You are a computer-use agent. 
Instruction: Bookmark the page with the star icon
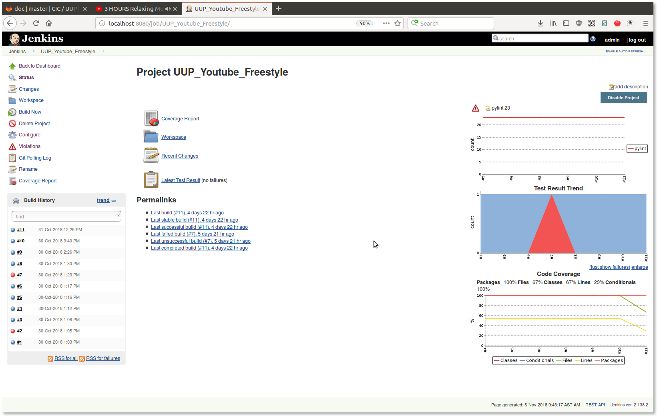coord(398,23)
